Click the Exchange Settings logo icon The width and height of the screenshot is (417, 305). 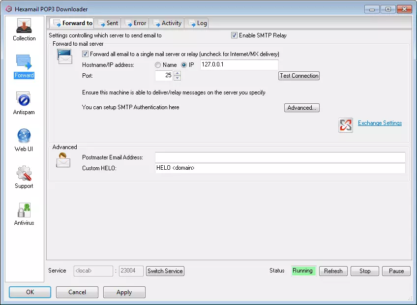click(346, 125)
